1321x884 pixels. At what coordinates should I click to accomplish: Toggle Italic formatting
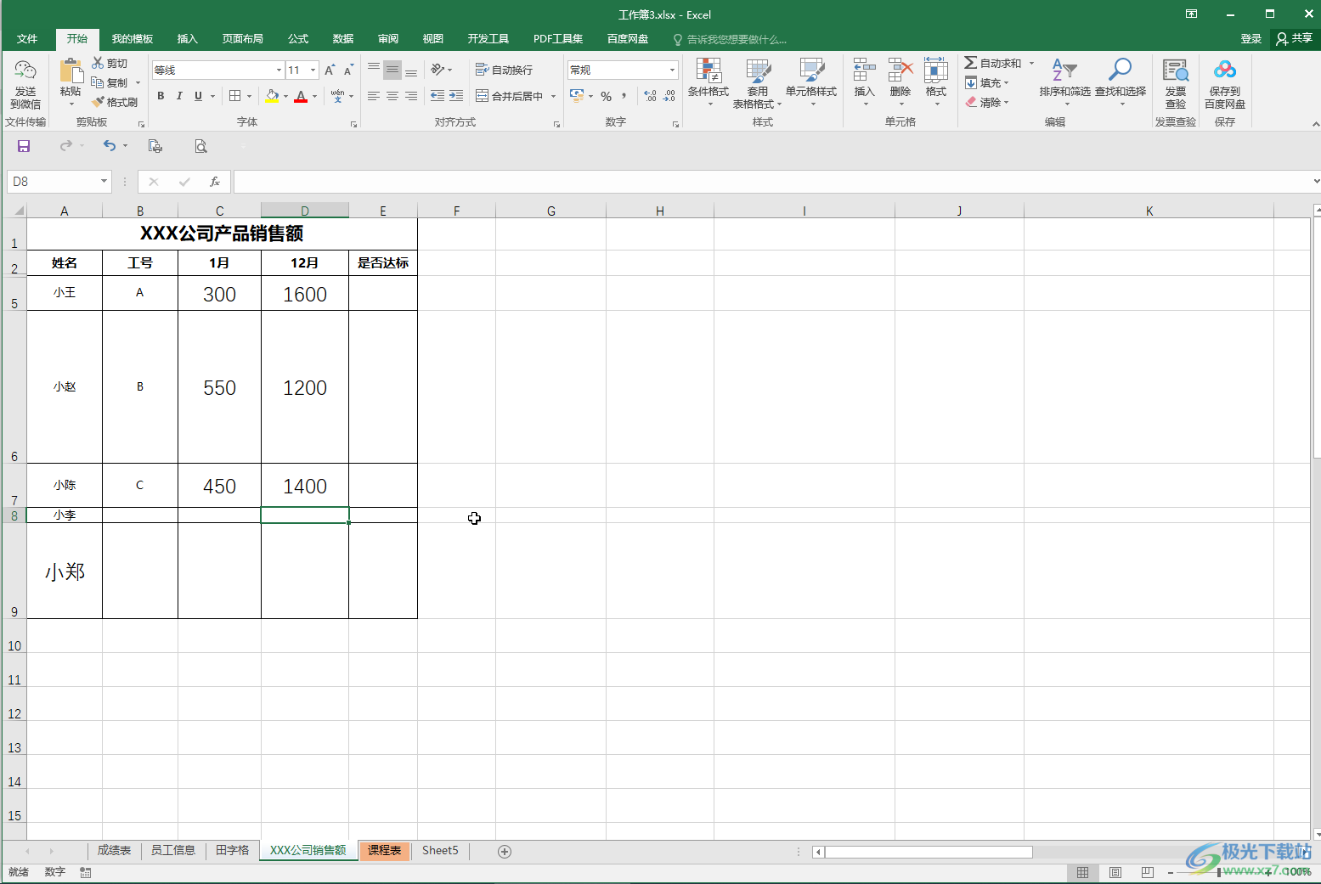coord(179,96)
